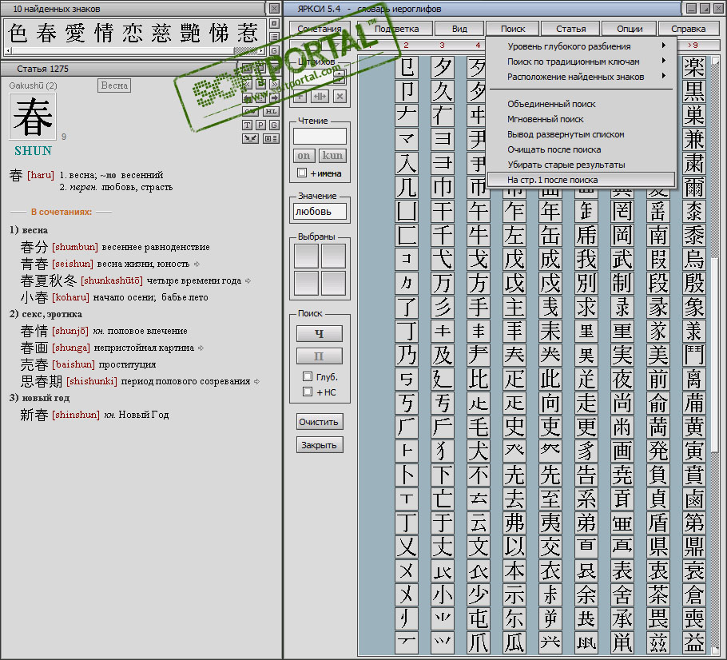727x660 pixels.
Task: Open the Вид menu
Action: (x=459, y=29)
